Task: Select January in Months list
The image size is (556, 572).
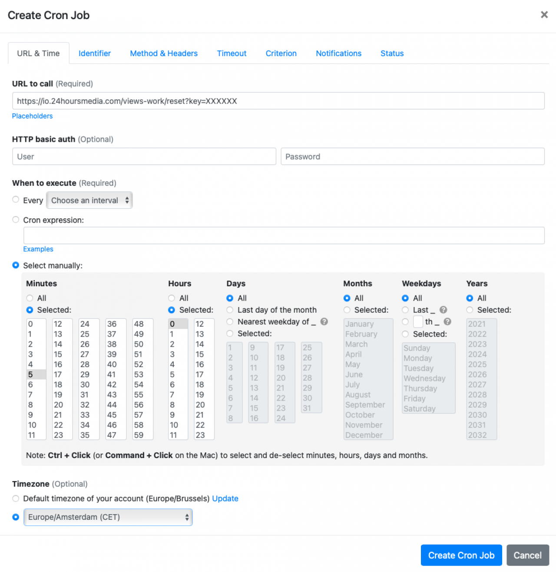Action: coord(368,324)
